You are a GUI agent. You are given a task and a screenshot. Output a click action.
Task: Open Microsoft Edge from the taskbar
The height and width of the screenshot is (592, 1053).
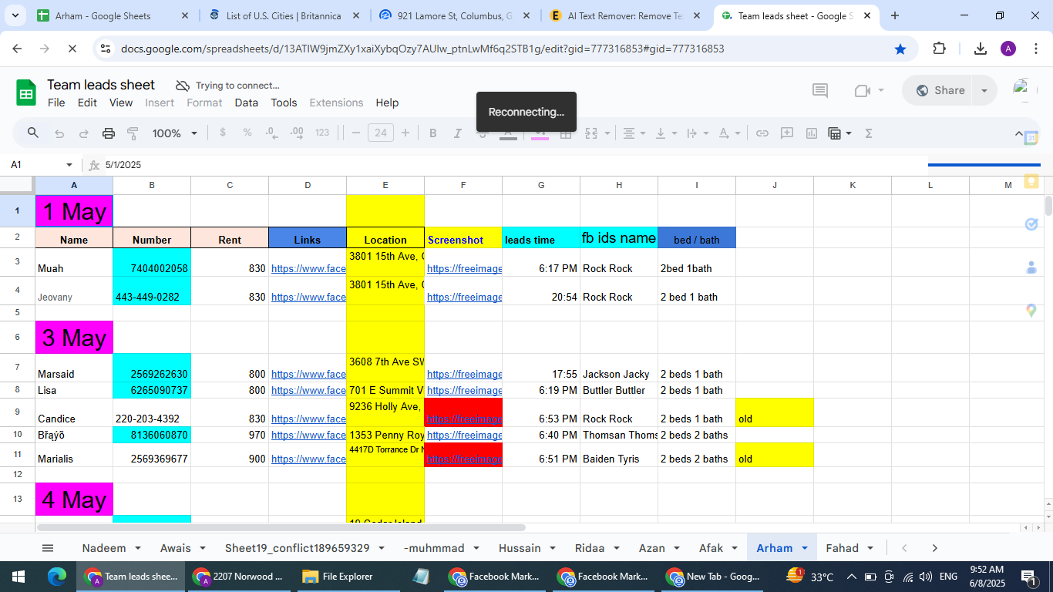tap(57, 577)
